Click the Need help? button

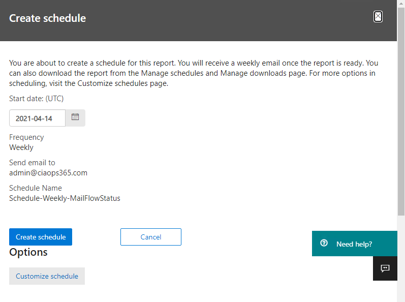pyautogui.click(x=354, y=244)
